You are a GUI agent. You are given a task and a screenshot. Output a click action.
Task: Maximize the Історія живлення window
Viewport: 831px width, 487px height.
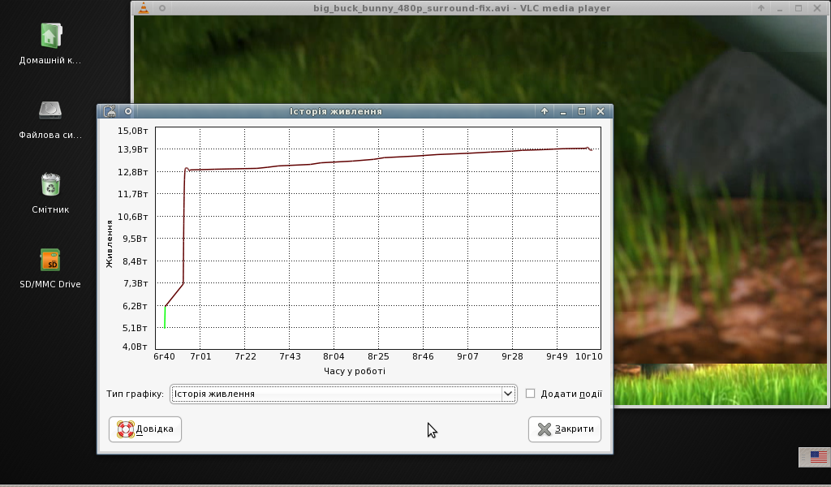[x=581, y=111]
